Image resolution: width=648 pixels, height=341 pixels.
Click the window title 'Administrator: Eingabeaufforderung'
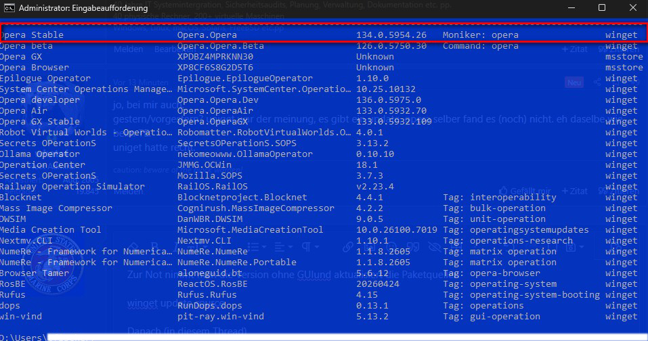coord(83,8)
